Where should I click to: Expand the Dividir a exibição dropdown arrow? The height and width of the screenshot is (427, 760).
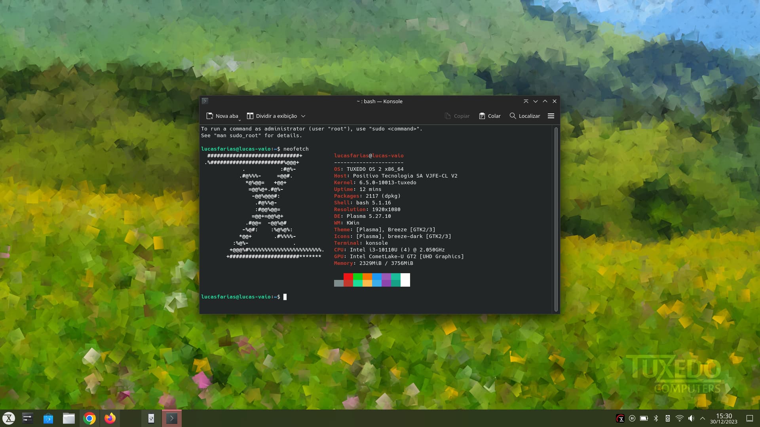click(x=303, y=116)
